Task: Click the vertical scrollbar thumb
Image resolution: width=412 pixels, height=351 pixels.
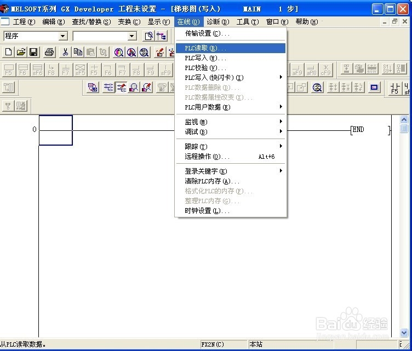Action: click(x=404, y=128)
